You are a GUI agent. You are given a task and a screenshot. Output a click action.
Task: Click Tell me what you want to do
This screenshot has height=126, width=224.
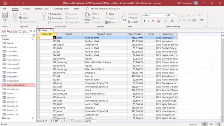pyautogui.click(x=105, y=8)
